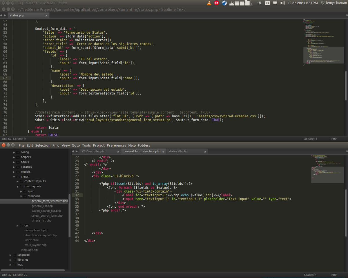Click the unsaved dot on general_form_structure.php tab

(x=163, y=151)
